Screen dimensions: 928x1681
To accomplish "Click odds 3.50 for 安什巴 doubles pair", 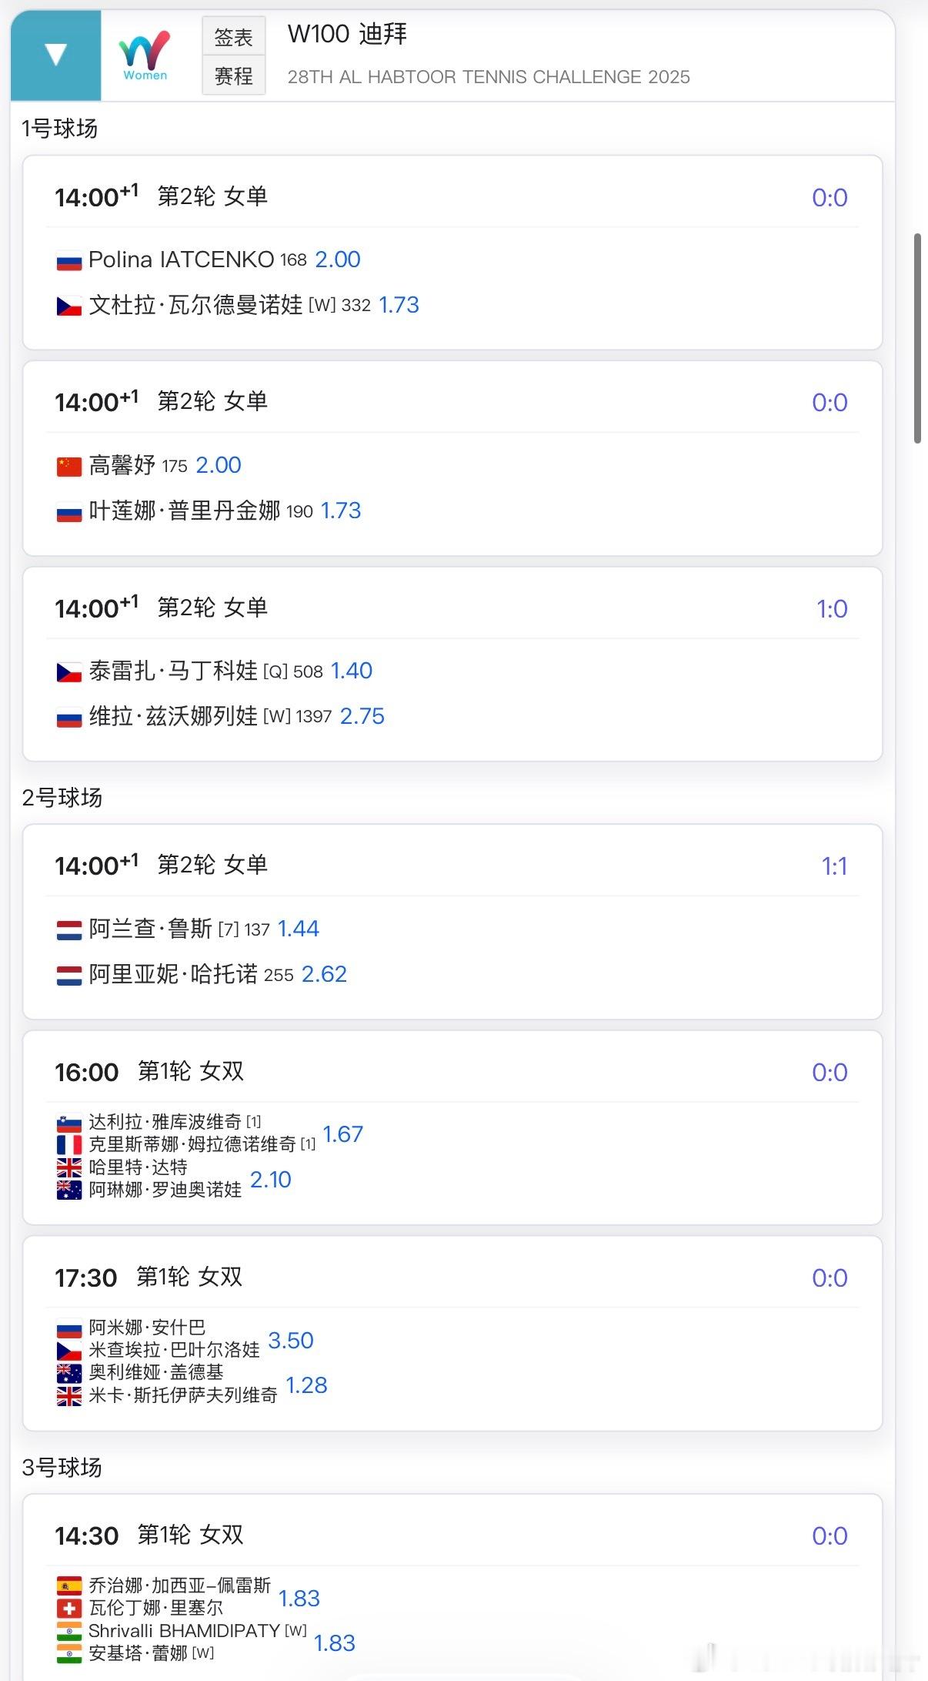I will click(x=291, y=1340).
